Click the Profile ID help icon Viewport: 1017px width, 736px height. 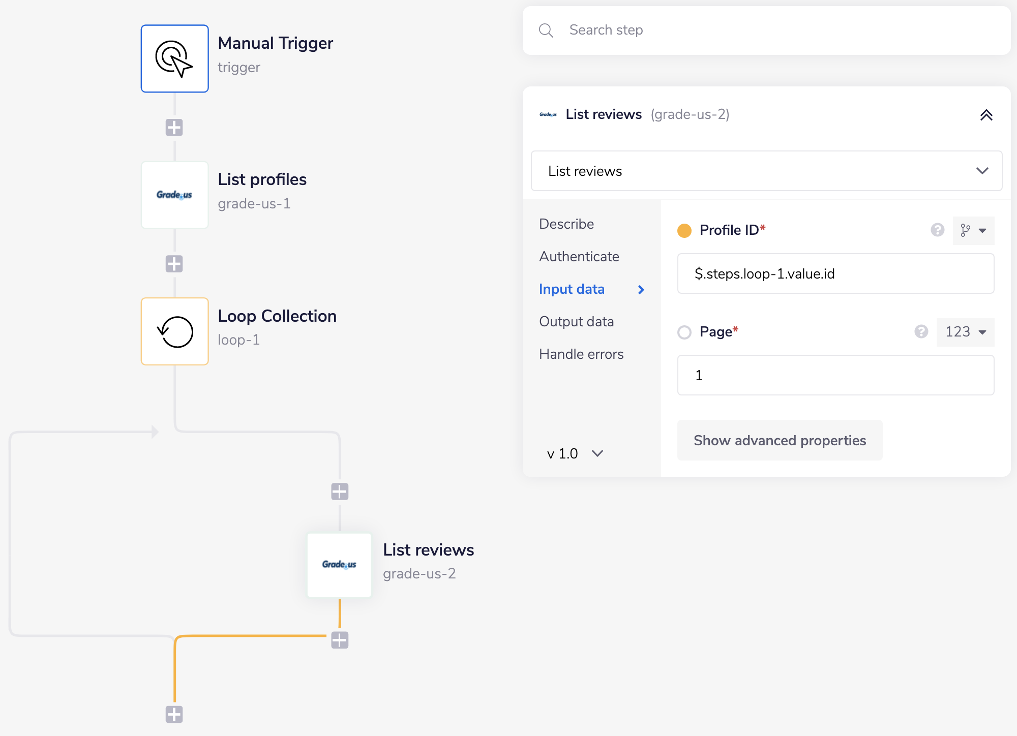[937, 230]
